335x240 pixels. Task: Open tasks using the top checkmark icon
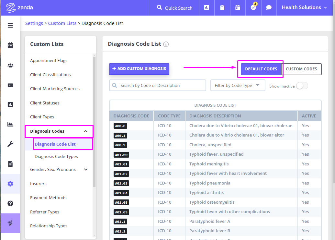pyautogui.click(x=253, y=8)
